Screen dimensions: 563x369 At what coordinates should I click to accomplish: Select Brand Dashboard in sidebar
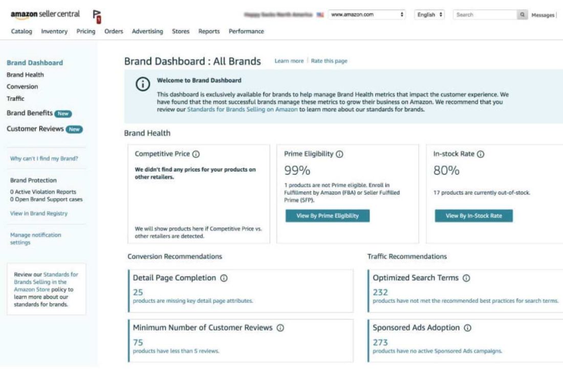pyautogui.click(x=35, y=63)
